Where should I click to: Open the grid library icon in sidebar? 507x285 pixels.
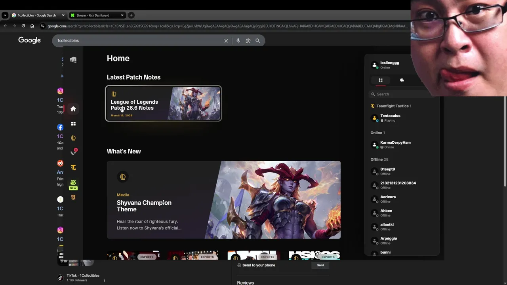pyautogui.click(x=73, y=124)
